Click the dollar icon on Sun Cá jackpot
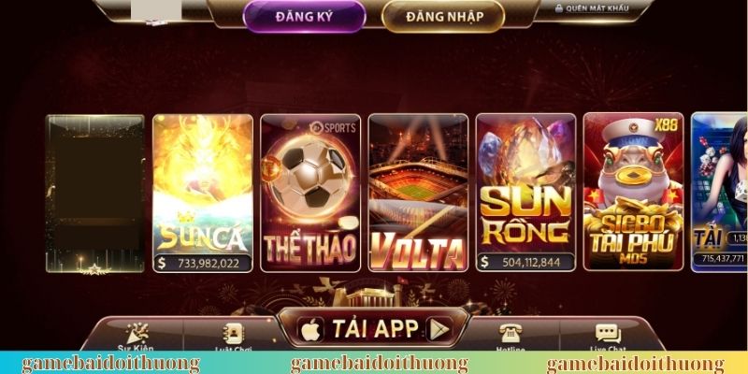The image size is (748, 374). [x=162, y=264]
